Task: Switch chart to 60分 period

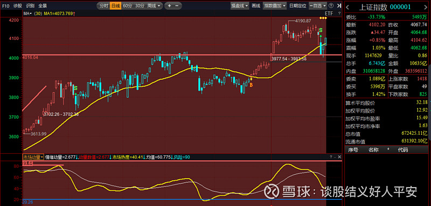Action: [127, 5]
